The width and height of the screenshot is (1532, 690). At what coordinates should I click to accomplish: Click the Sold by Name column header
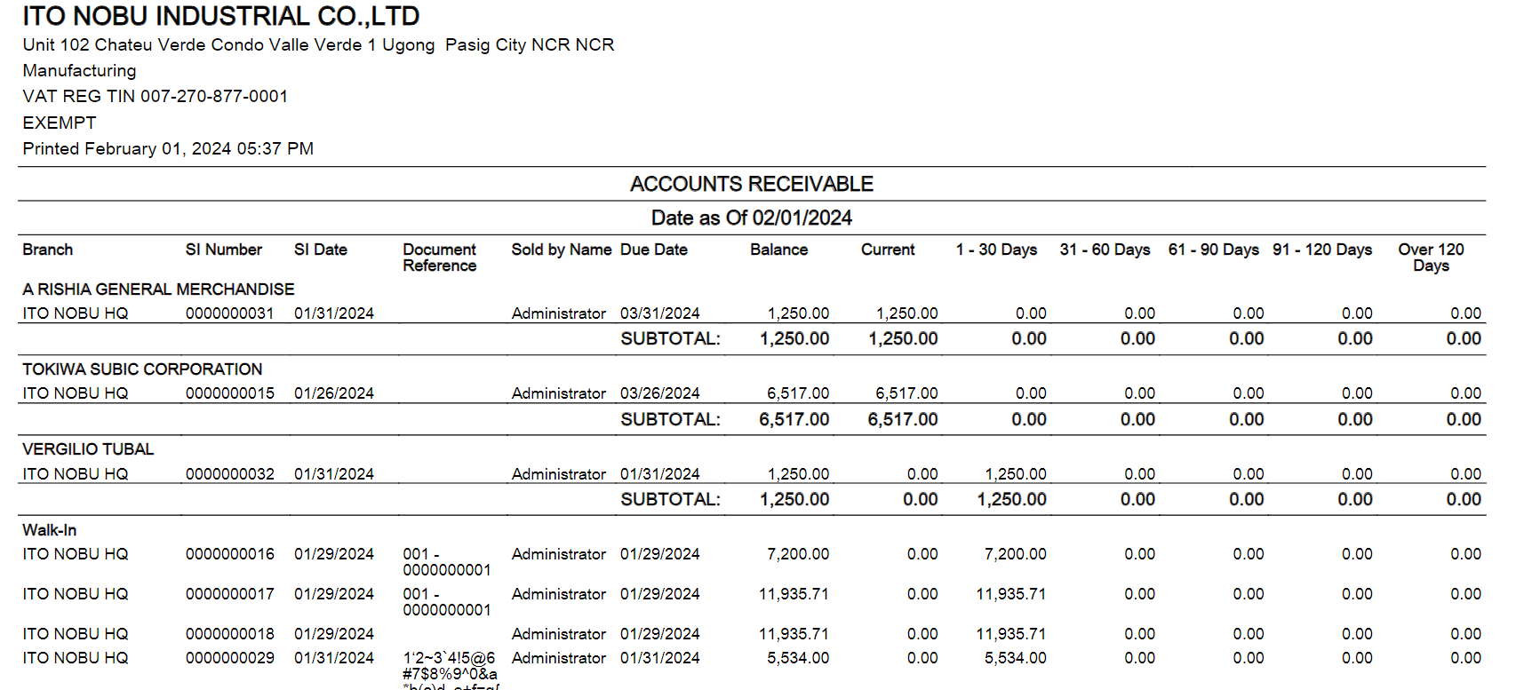(562, 250)
